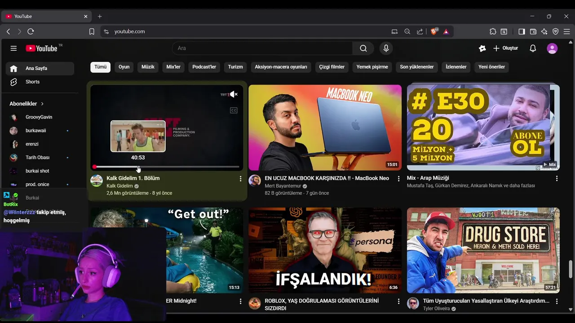
Task: Open the Brave Wallet icon
Action: (533, 31)
